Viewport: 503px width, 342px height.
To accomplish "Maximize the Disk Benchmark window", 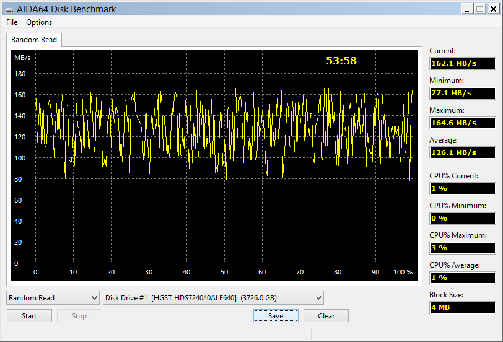I will (x=480, y=9).
